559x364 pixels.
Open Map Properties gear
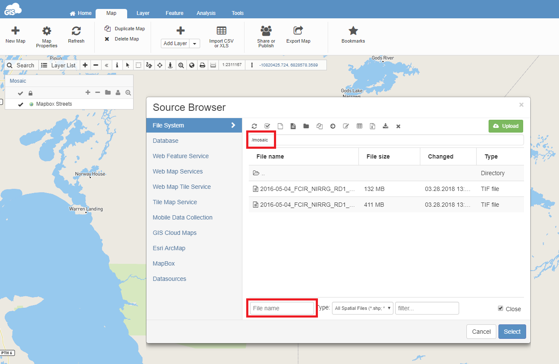pos(47,31)
